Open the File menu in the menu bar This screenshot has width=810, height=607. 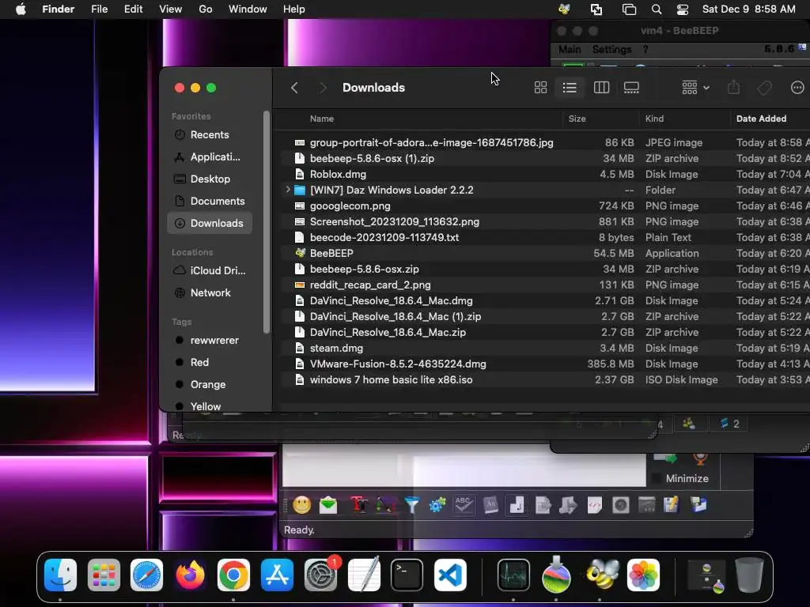point(99,9)
